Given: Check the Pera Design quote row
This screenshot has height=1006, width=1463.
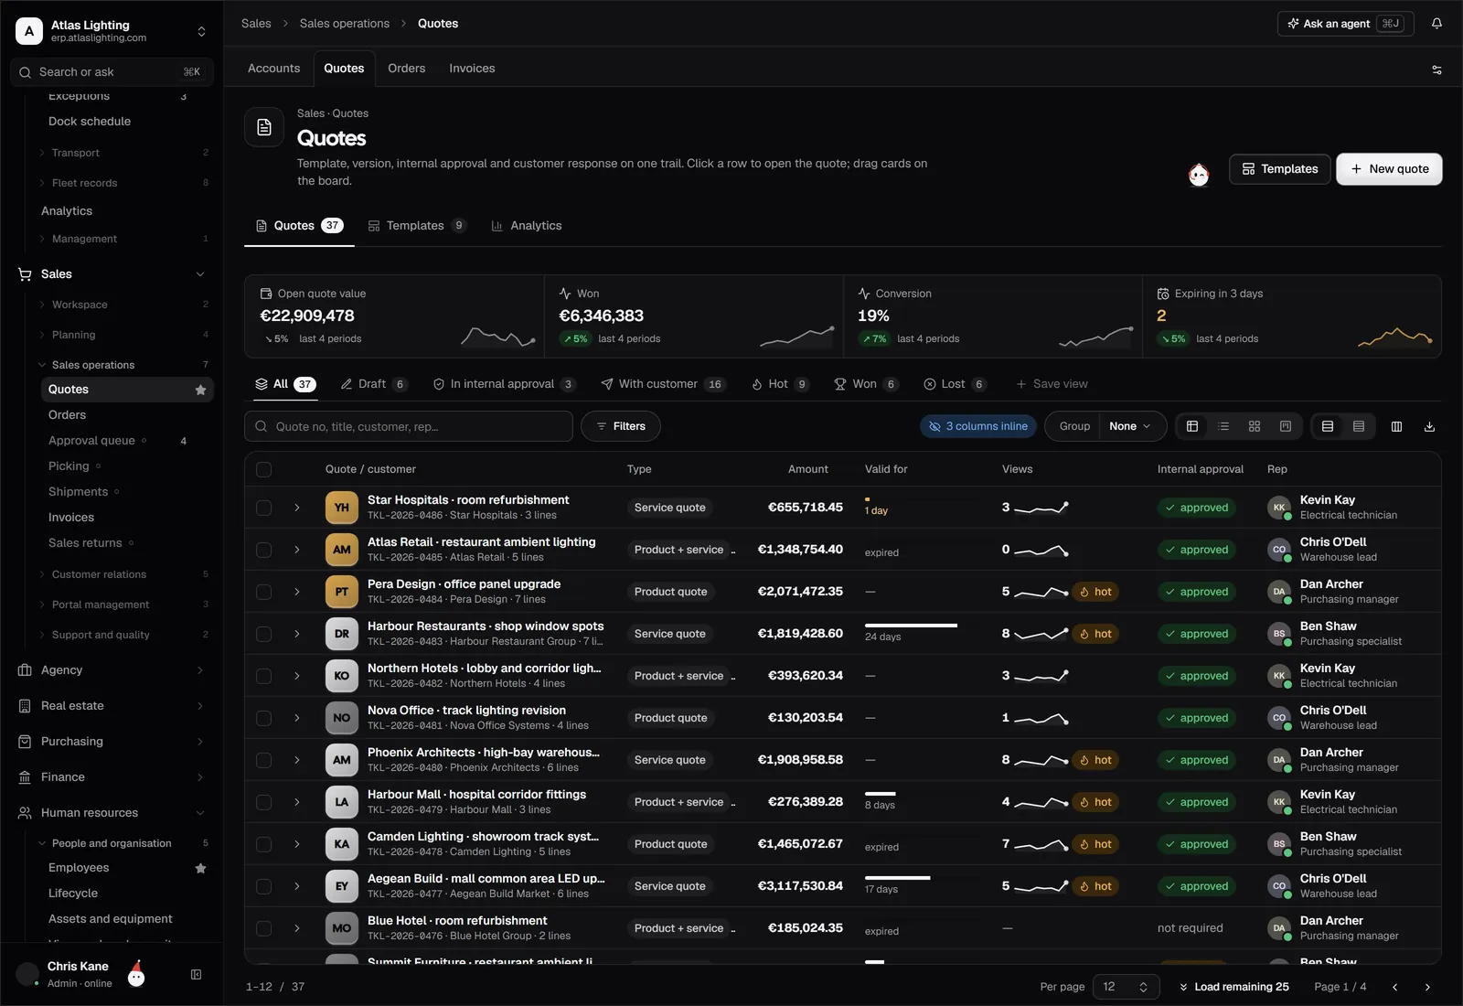Looking at the screenshot, I should point(263,592).
